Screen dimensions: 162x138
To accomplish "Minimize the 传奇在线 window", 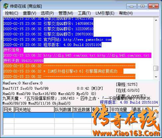I will click(x=131, y=6).
